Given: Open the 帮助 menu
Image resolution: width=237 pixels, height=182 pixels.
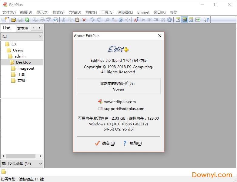Looking at the screenshot, I should click(x=174, y=12).
